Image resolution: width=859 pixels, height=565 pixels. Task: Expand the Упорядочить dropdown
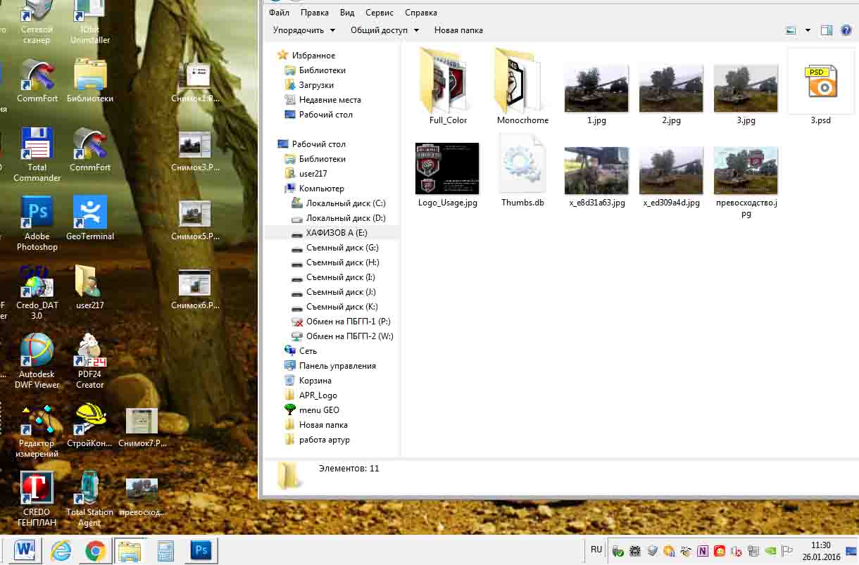tap(304, 30)
